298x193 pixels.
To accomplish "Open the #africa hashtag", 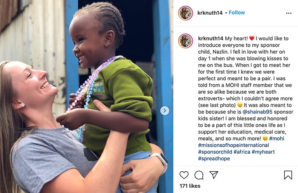I will [x=242, y=152].
